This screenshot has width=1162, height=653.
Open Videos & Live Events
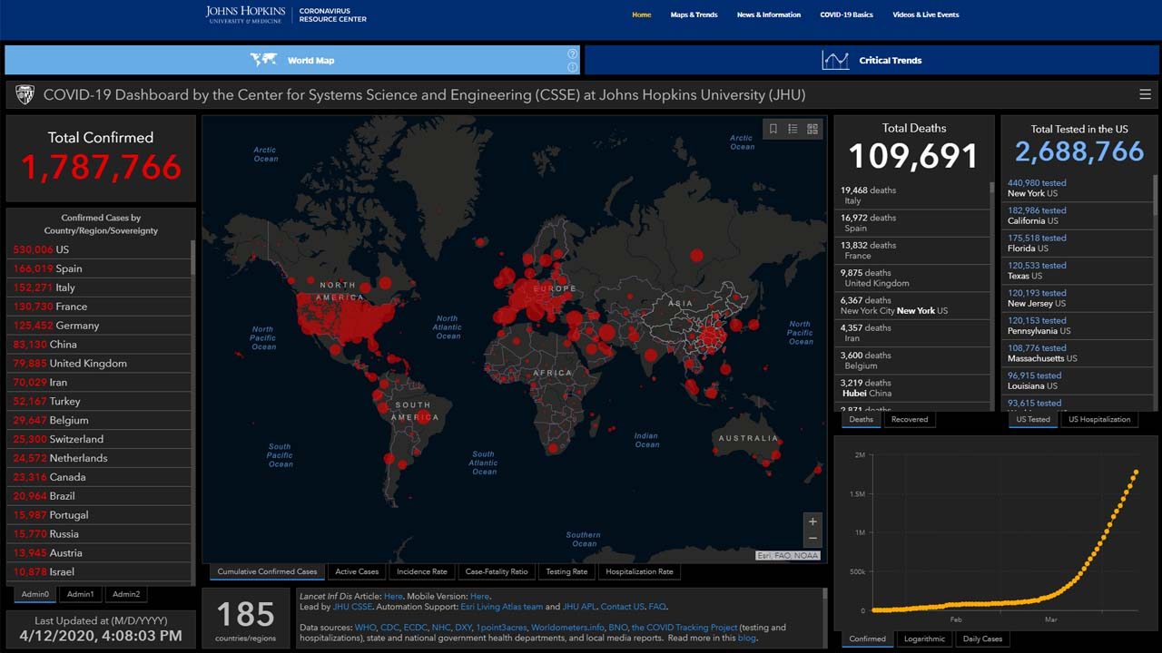[925, 15]
